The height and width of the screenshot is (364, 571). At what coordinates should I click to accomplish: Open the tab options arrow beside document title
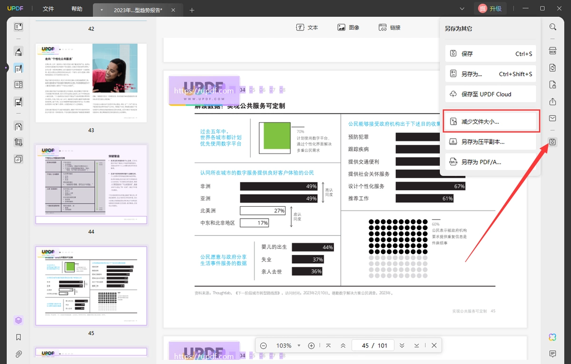pyautogui.click(x=101, y=10)
